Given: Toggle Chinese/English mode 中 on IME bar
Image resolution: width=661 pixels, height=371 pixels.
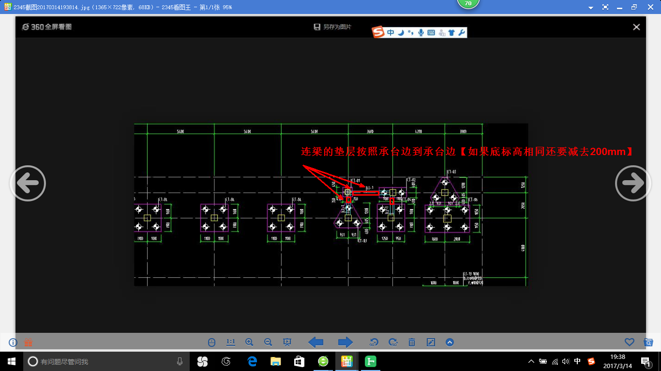Looking at the screenshot, I should coord(391,33).
